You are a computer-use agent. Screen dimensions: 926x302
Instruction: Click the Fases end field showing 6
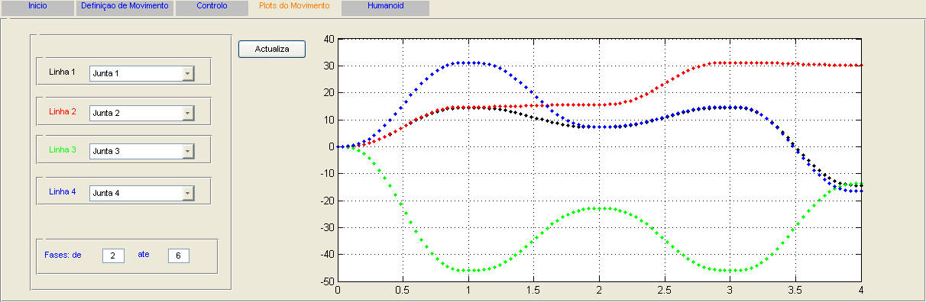pyautogui.click(x=178, y=256)
